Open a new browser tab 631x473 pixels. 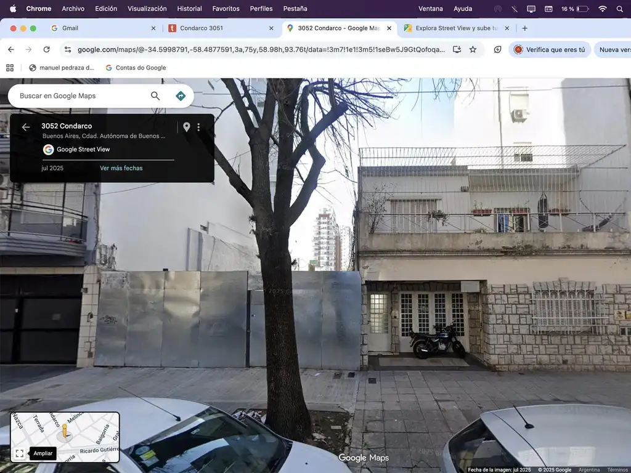point(525,28)
